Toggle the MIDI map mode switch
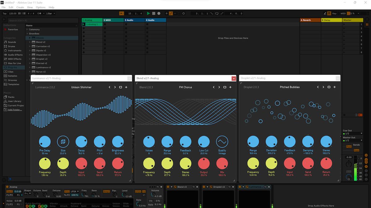Viewport: 371px width, 208px height. pos(343,14)
